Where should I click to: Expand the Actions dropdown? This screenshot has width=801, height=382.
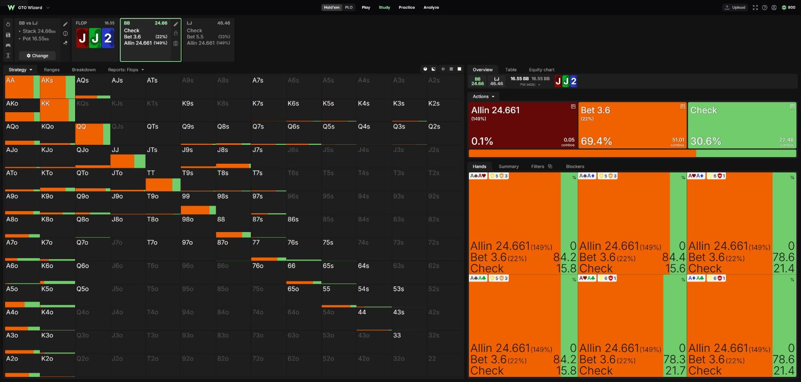coord(483,96)
